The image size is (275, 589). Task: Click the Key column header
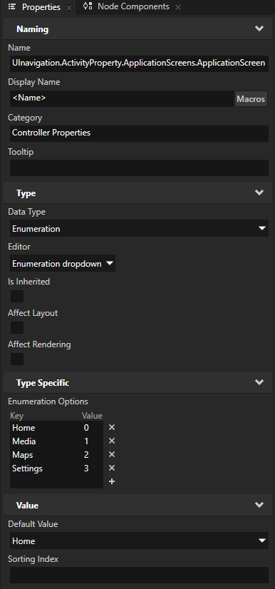[16, 416]
